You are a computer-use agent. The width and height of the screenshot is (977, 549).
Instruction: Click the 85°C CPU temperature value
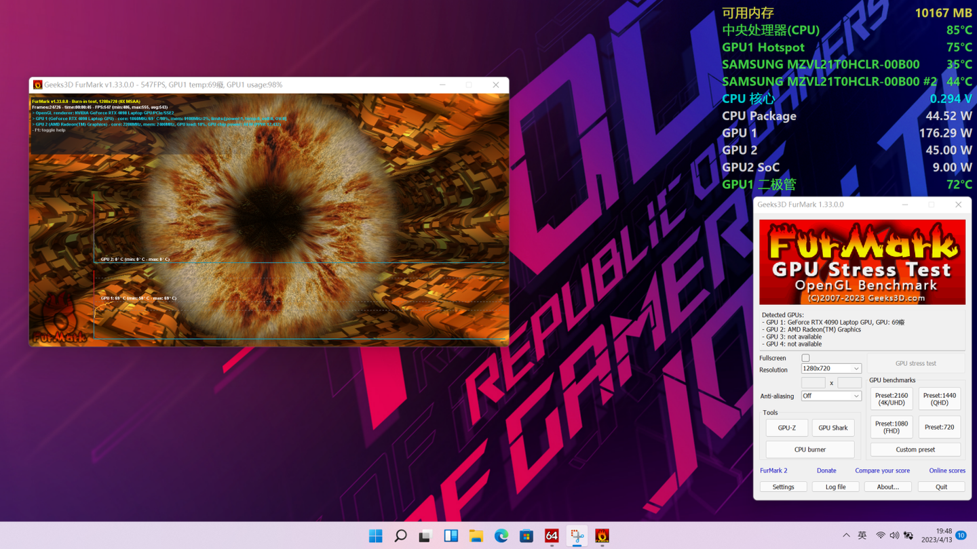(x=959, y=30)
